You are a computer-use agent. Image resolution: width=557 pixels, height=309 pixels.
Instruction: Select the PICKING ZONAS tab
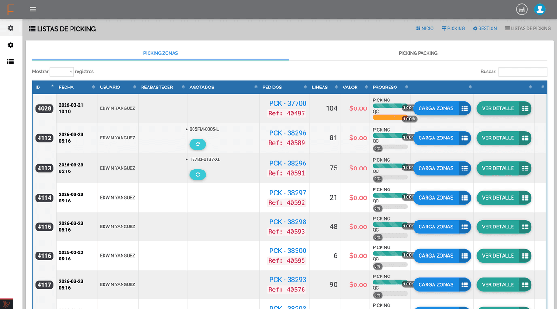(161, 53)
